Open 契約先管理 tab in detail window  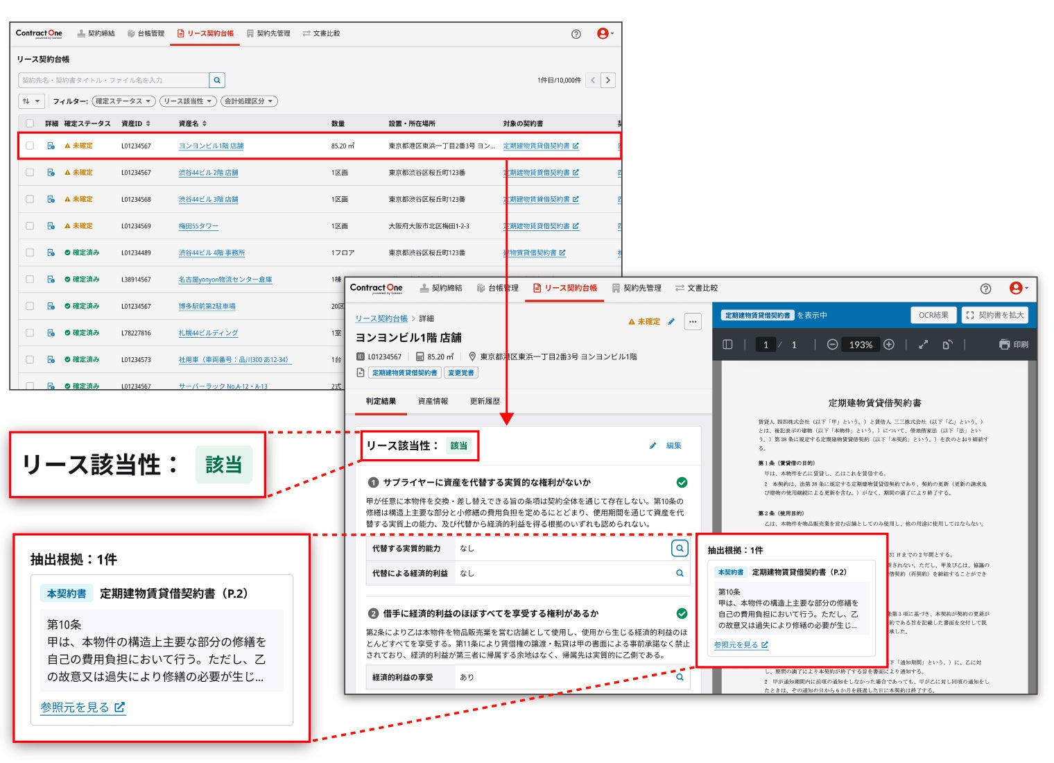pos(637,288)
